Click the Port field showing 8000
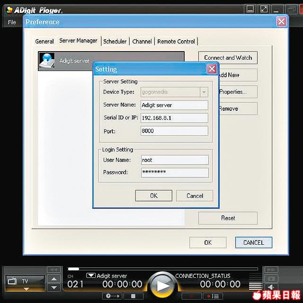Image resolution: width=303 pixels, height=303 pixels. click(x=174, y=131)
